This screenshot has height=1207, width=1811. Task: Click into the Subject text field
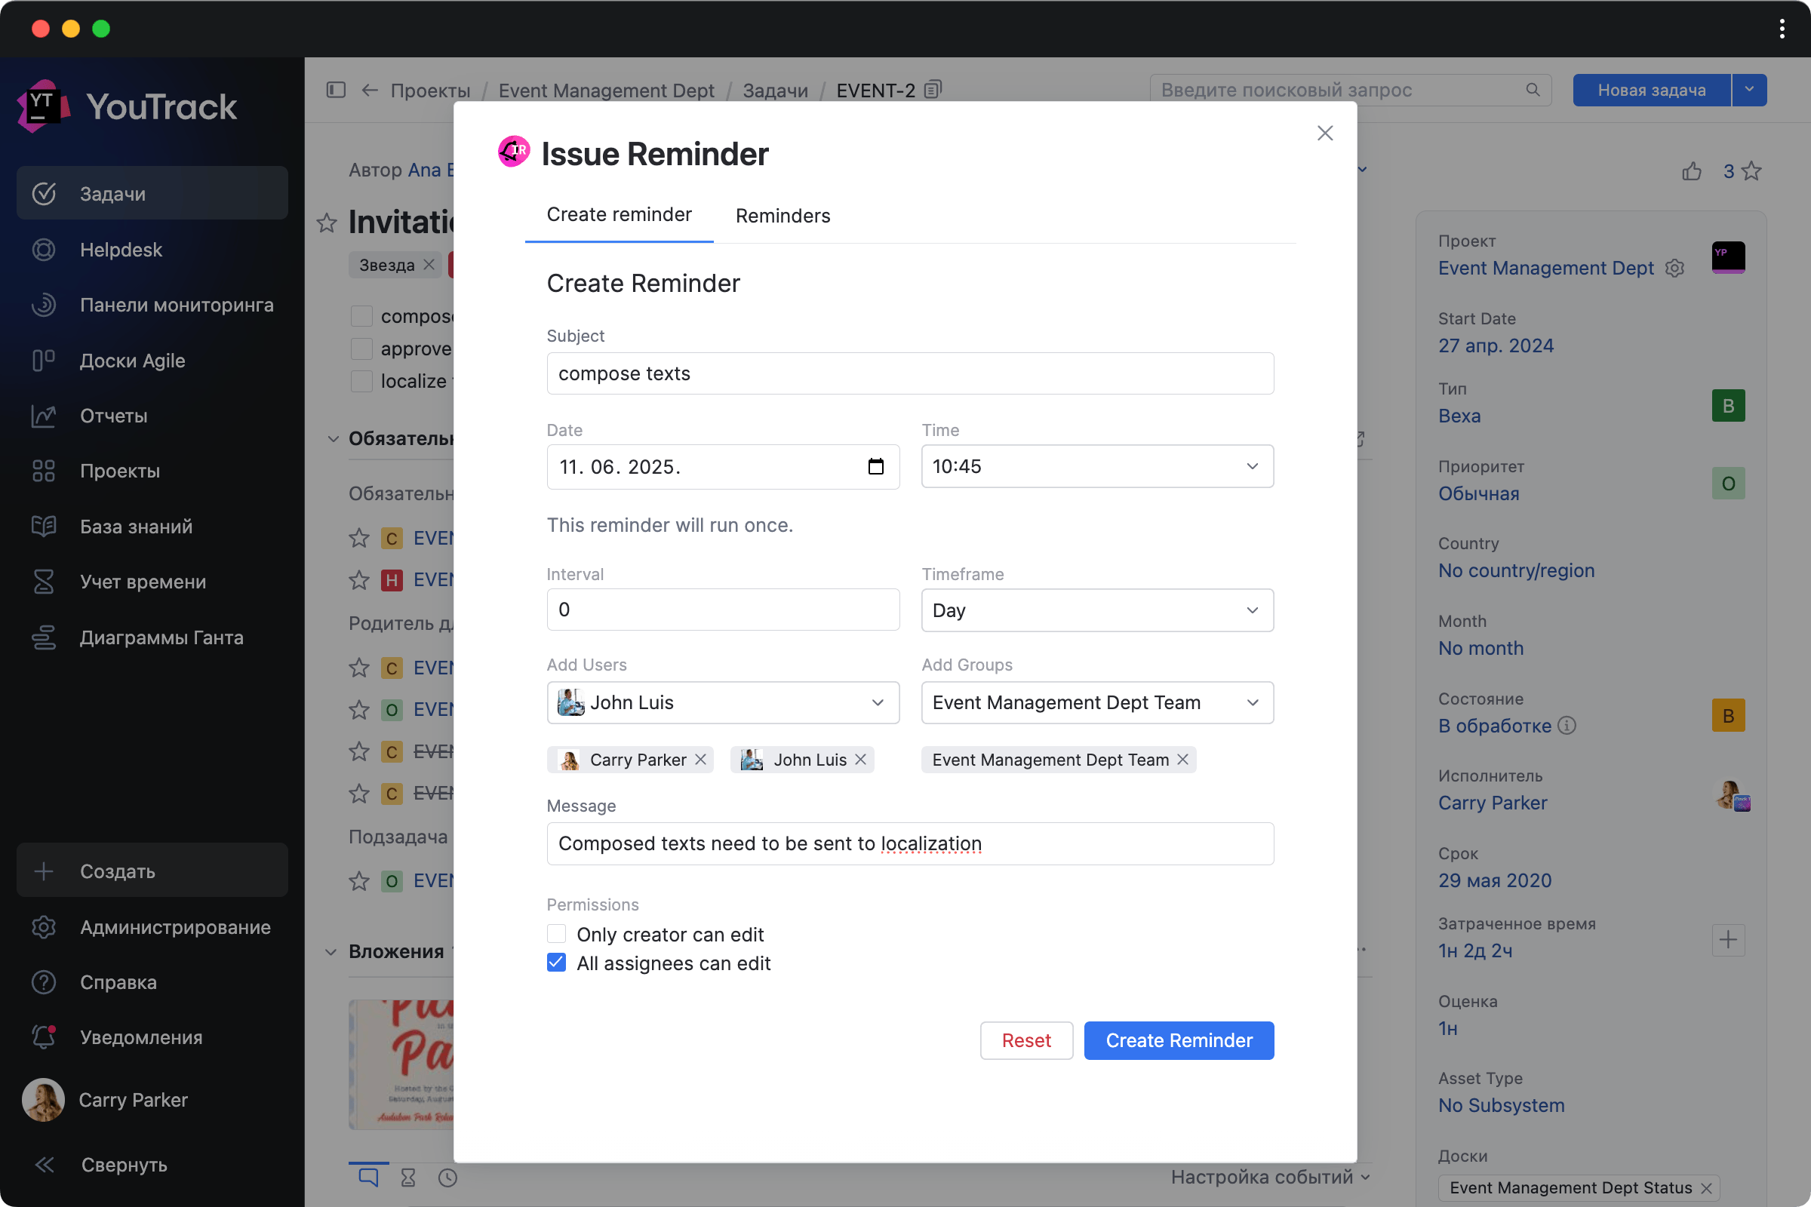[909, 373]
